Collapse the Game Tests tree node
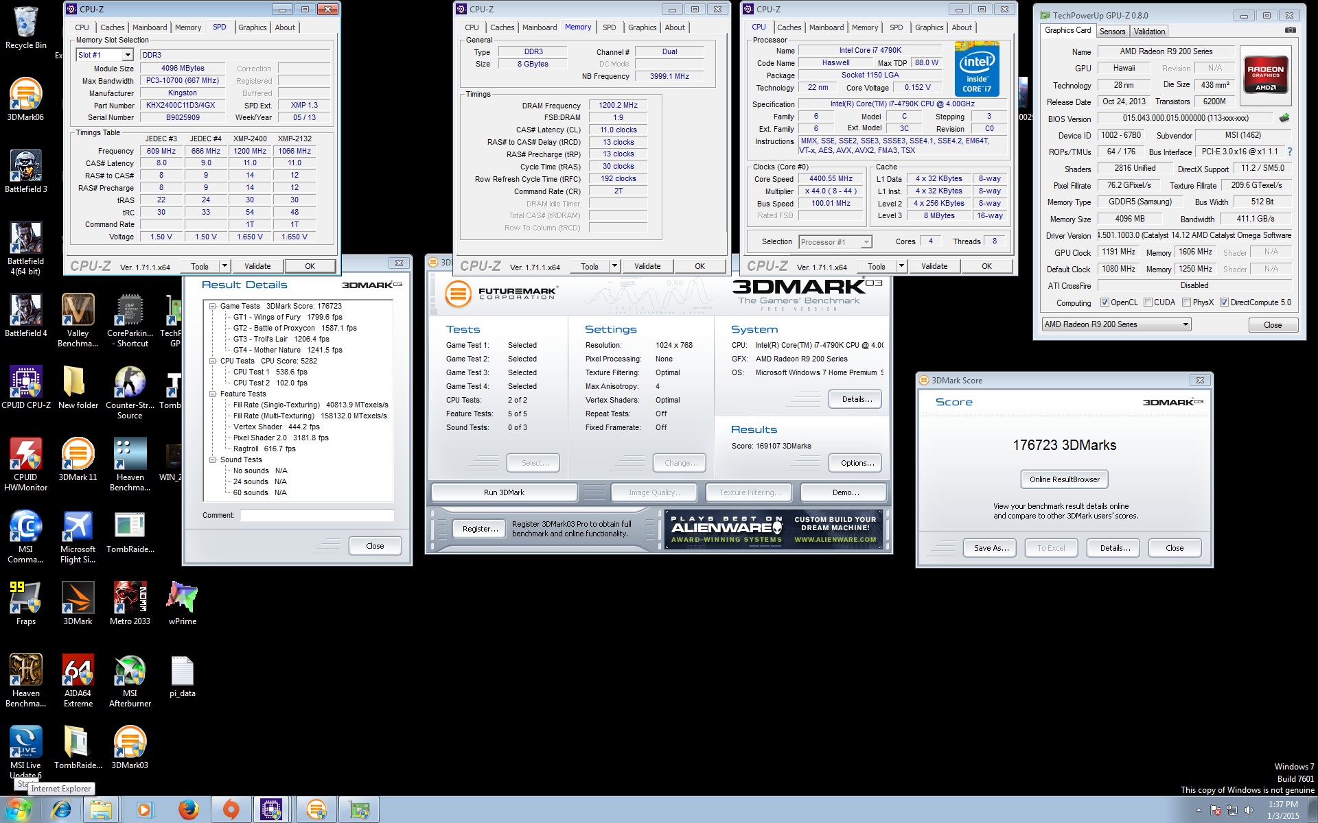Image resolution: width=1318 pixels, height=823 pixels. (213, 306)
